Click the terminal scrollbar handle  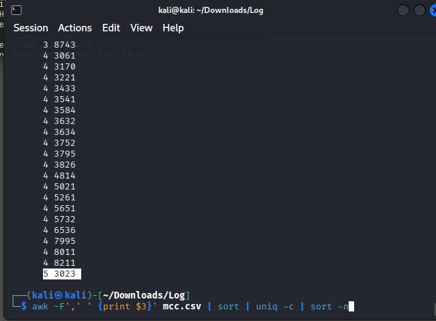point(435,308)
